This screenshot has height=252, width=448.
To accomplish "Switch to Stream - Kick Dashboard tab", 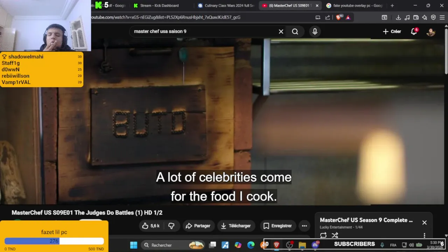I will [x=159, y=6].
